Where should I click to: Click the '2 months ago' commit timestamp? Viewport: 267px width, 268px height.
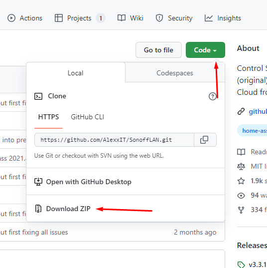[195, 232]
